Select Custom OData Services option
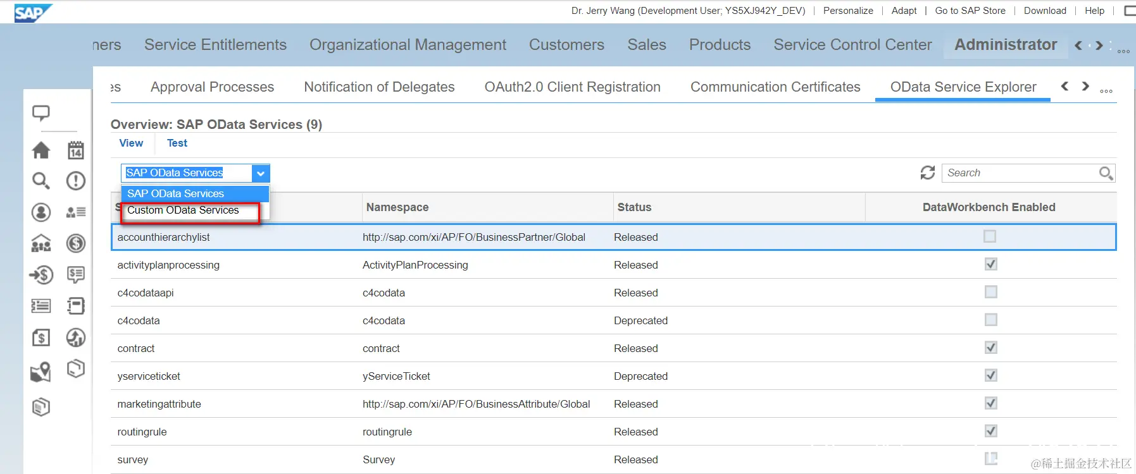The width and height of the screenshot is (1136, 474). [183, 210]
